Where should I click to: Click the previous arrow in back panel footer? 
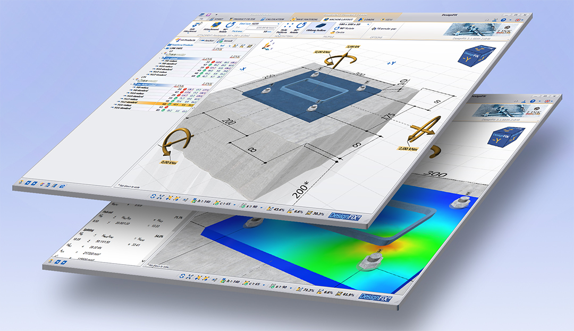[x=58, y=261]
